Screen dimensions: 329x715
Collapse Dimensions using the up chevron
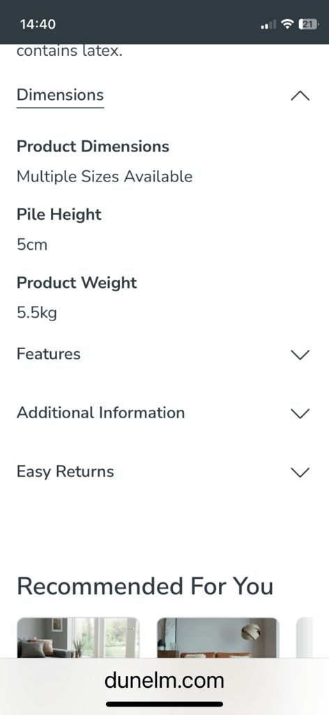tap(300, 96)
